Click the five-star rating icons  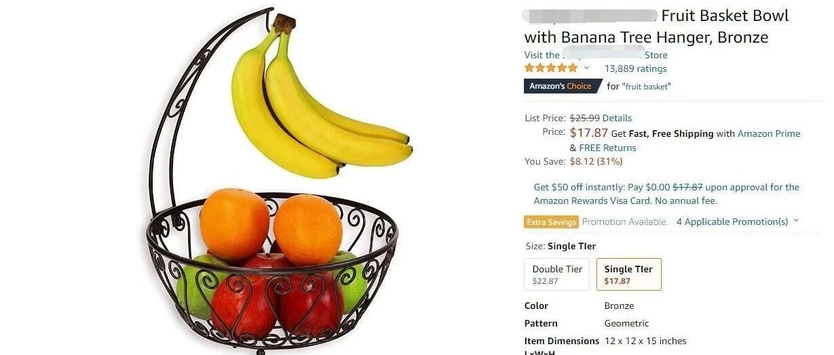point(550,68)
